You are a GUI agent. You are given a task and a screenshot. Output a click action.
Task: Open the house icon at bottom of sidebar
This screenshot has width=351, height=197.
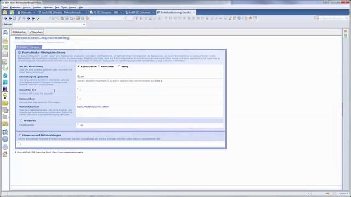pyautogui.click(x=5, y=154)
